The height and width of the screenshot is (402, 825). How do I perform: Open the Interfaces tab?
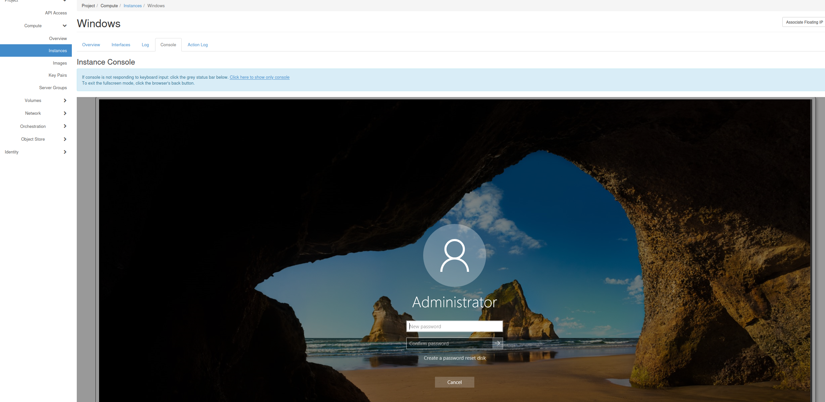click(x=121, y=45)
